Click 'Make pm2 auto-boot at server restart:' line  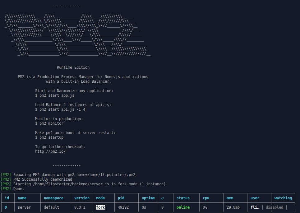click(x=75, y=133)
